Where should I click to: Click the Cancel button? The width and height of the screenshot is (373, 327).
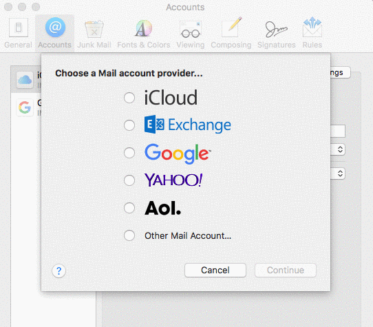pyautogui.click(x=215, y=270)
